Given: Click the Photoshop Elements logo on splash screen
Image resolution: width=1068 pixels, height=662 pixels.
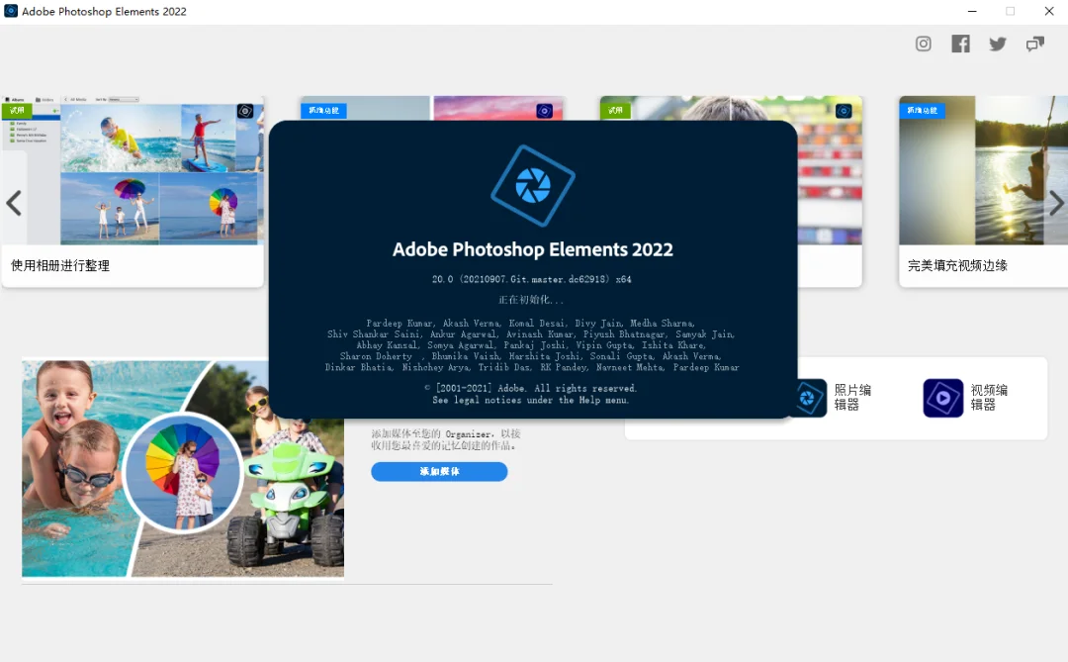Looking at the screenshot, I should [533, 185].
